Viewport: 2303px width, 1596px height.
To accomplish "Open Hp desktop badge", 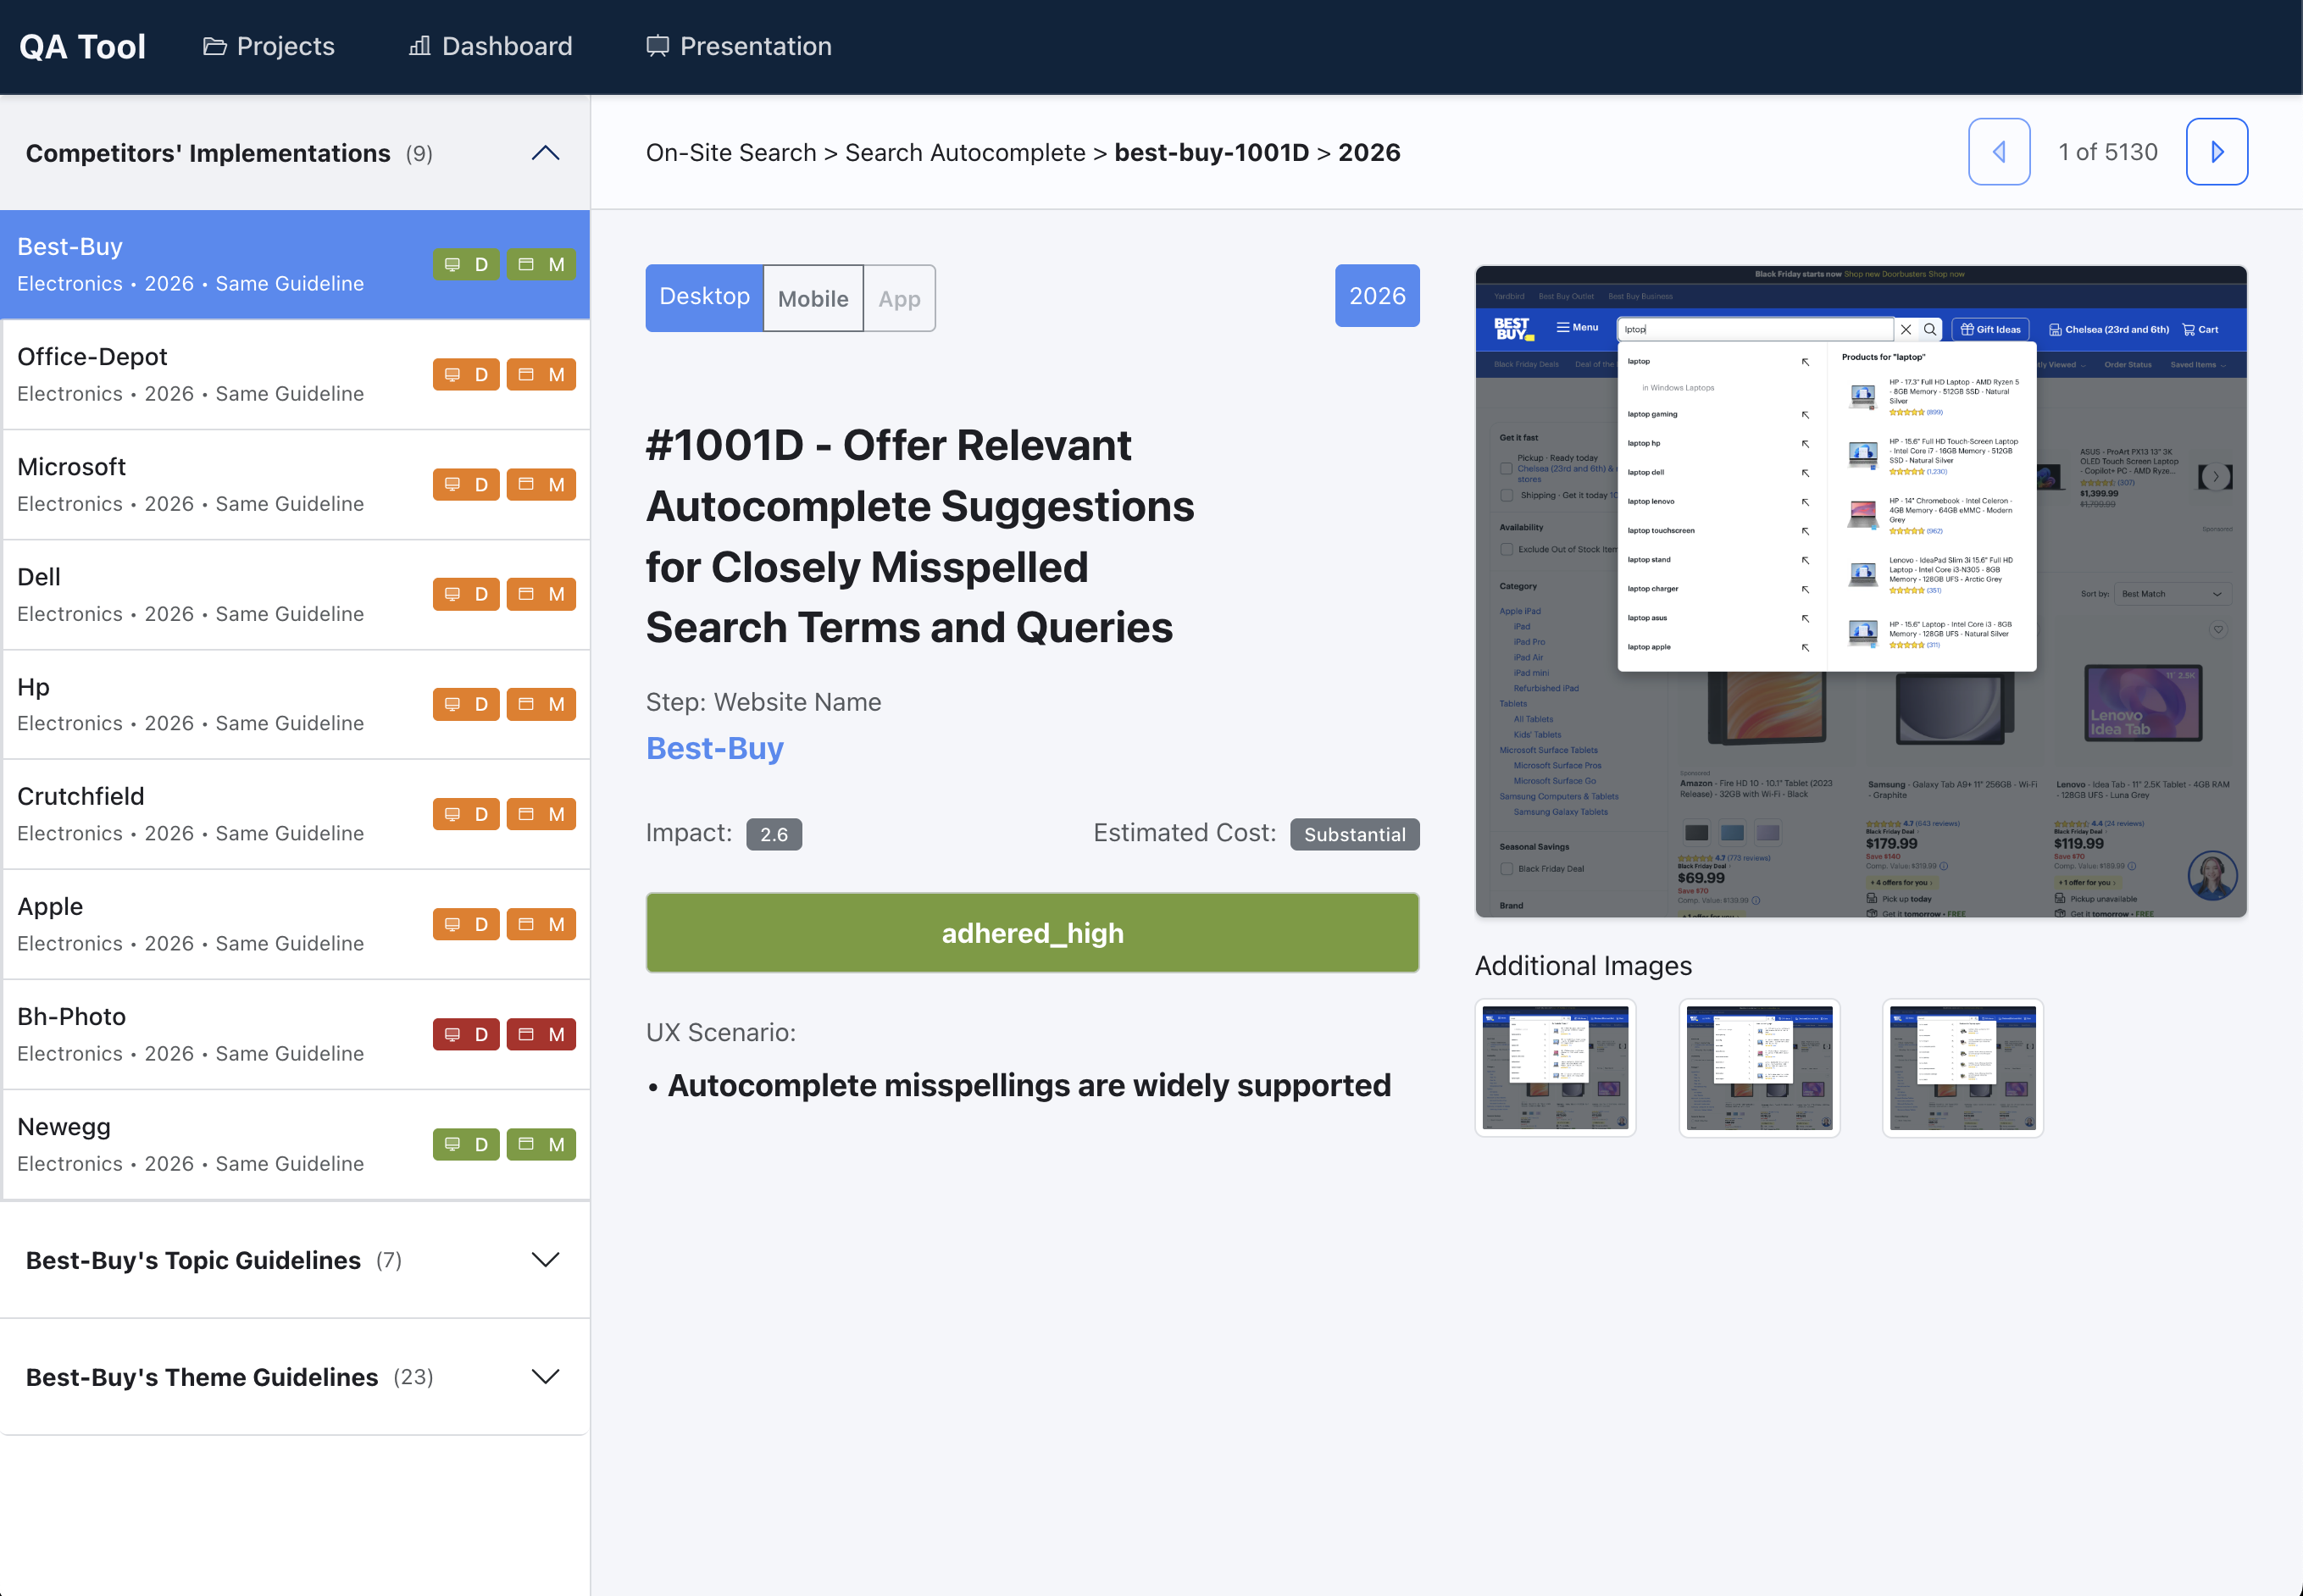I will point(466,705).
